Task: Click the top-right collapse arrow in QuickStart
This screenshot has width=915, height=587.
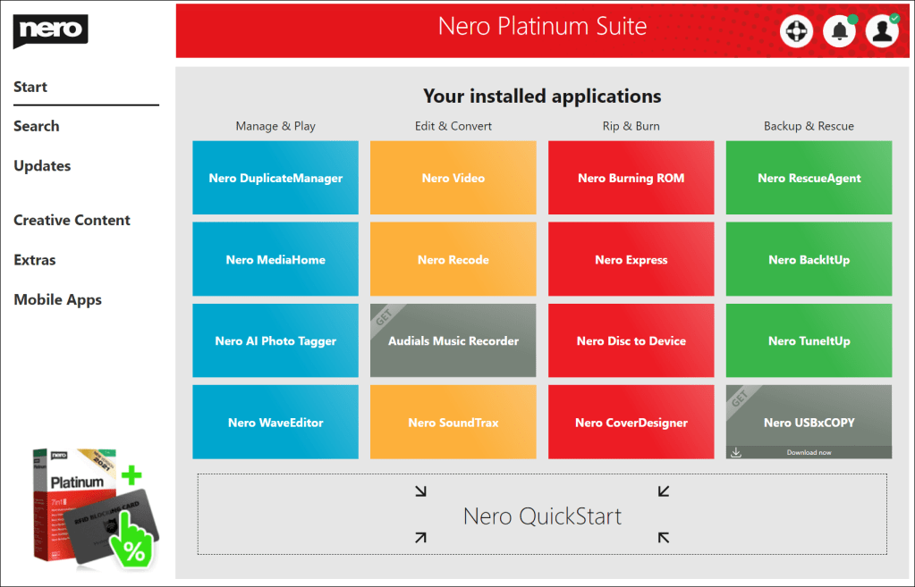Action: 663,491
